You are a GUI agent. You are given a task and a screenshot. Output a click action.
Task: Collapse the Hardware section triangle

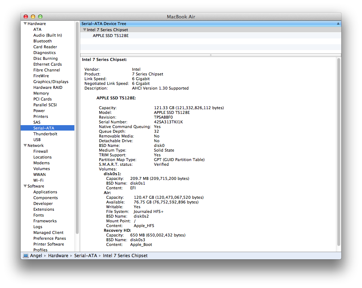25,24
